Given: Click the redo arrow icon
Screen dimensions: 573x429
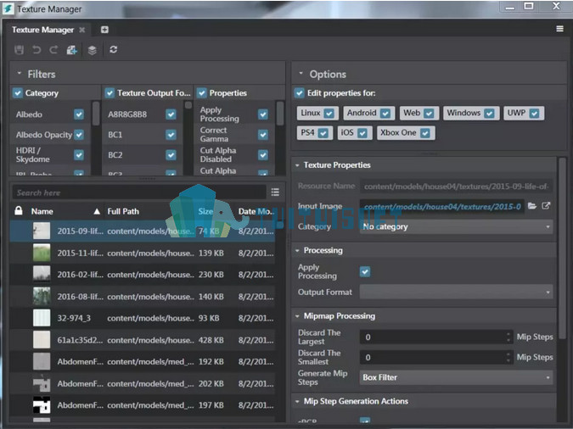Looking at the screenshot, I should click(53, 50).
